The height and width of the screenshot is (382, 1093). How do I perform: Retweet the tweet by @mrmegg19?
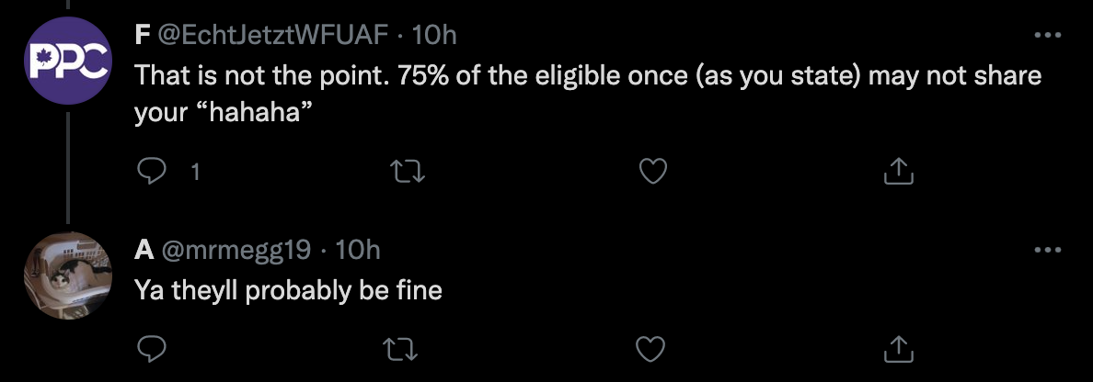(401, 349)
